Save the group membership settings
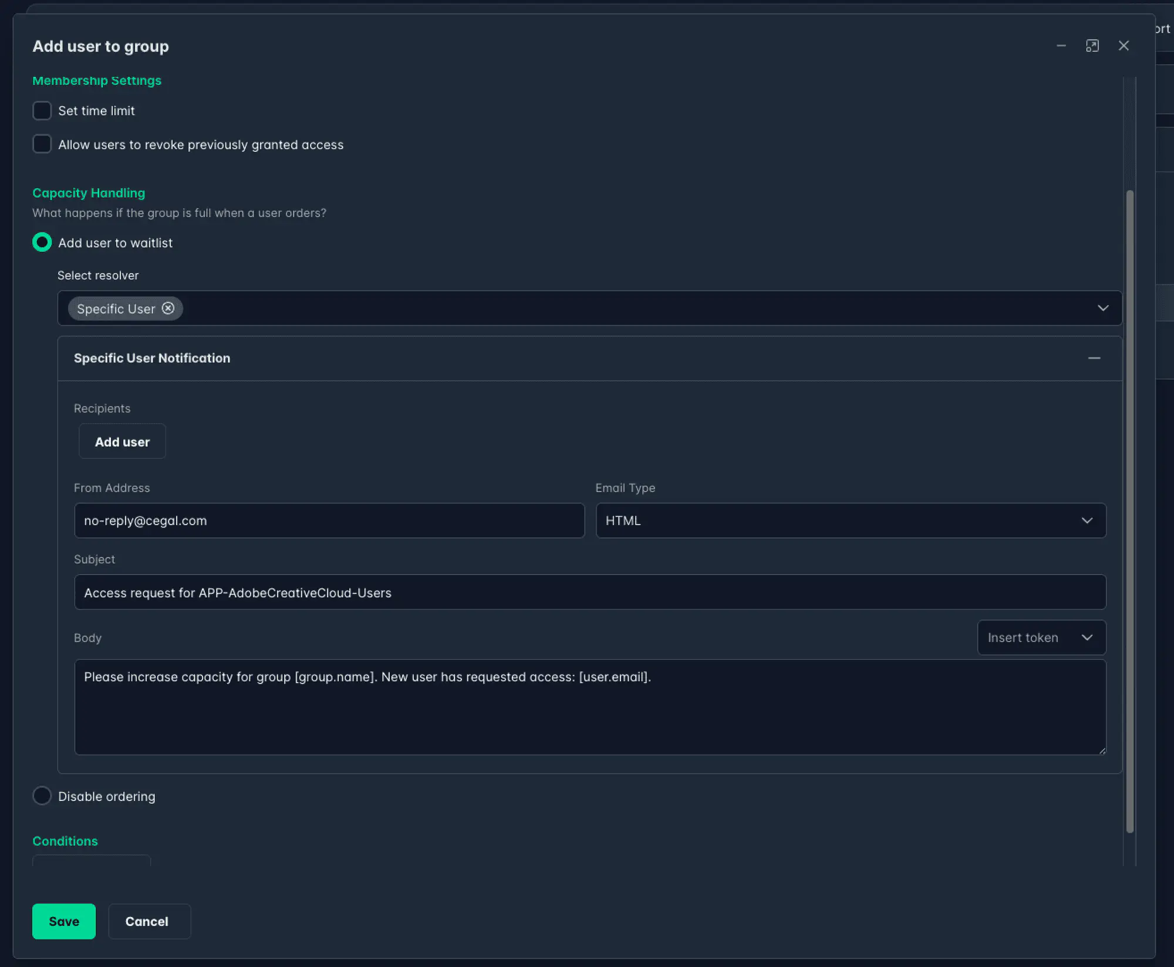The width and height of the screenshot is (1174, 967). click(x=63, y=921)
